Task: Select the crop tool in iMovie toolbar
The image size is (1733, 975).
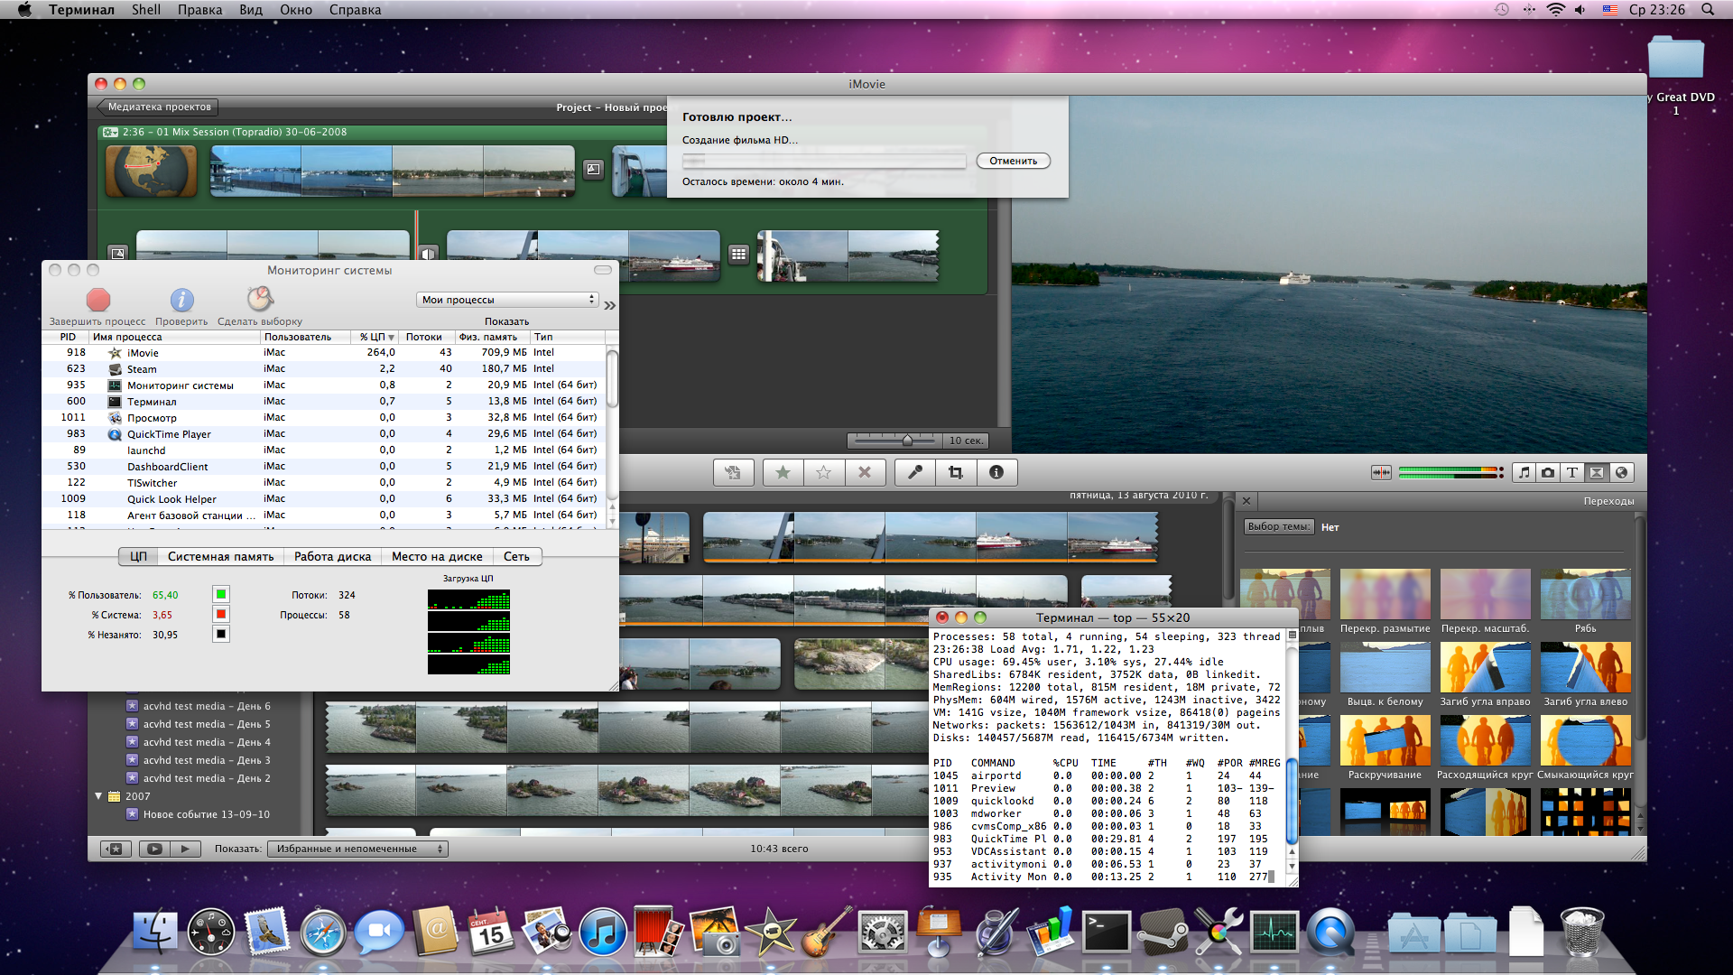Action: click(956, 472)
